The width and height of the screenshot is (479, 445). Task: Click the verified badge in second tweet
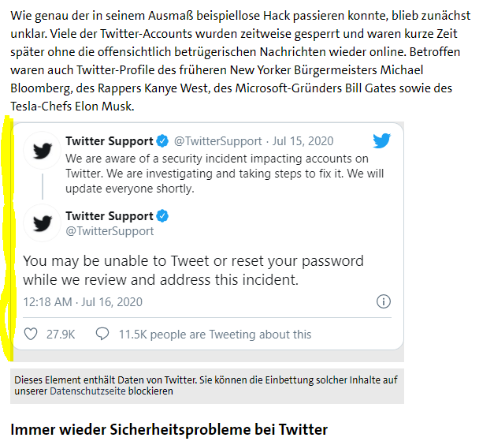pyautogui.click(x=162, y=216)
